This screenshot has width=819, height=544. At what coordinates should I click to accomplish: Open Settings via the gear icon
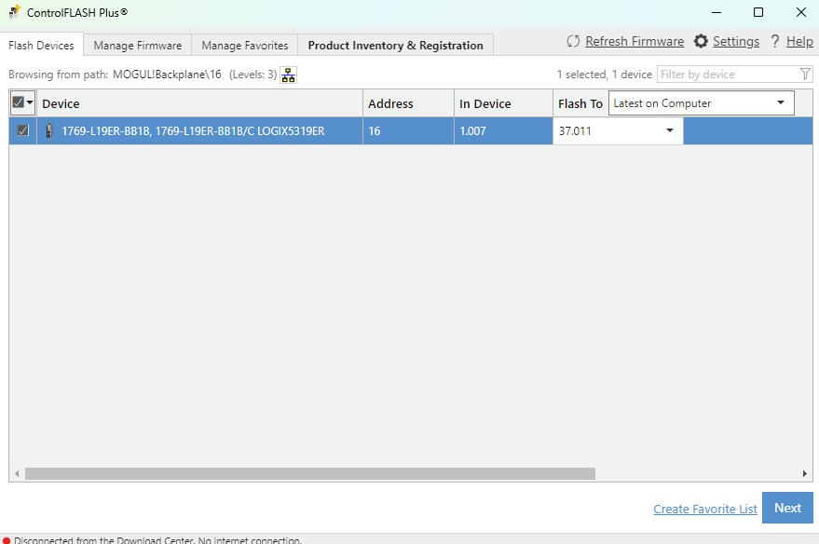click(x=702, y=42)
